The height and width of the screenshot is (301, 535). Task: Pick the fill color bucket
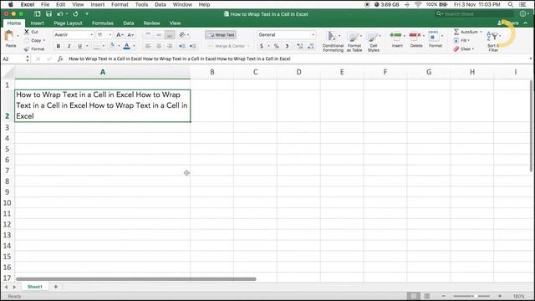112,46
